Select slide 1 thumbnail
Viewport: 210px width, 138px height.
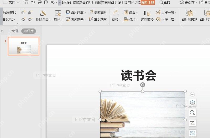(x=24, y=46)
